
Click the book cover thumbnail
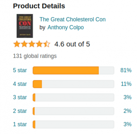pyautogui.click(x=25, y=26)
